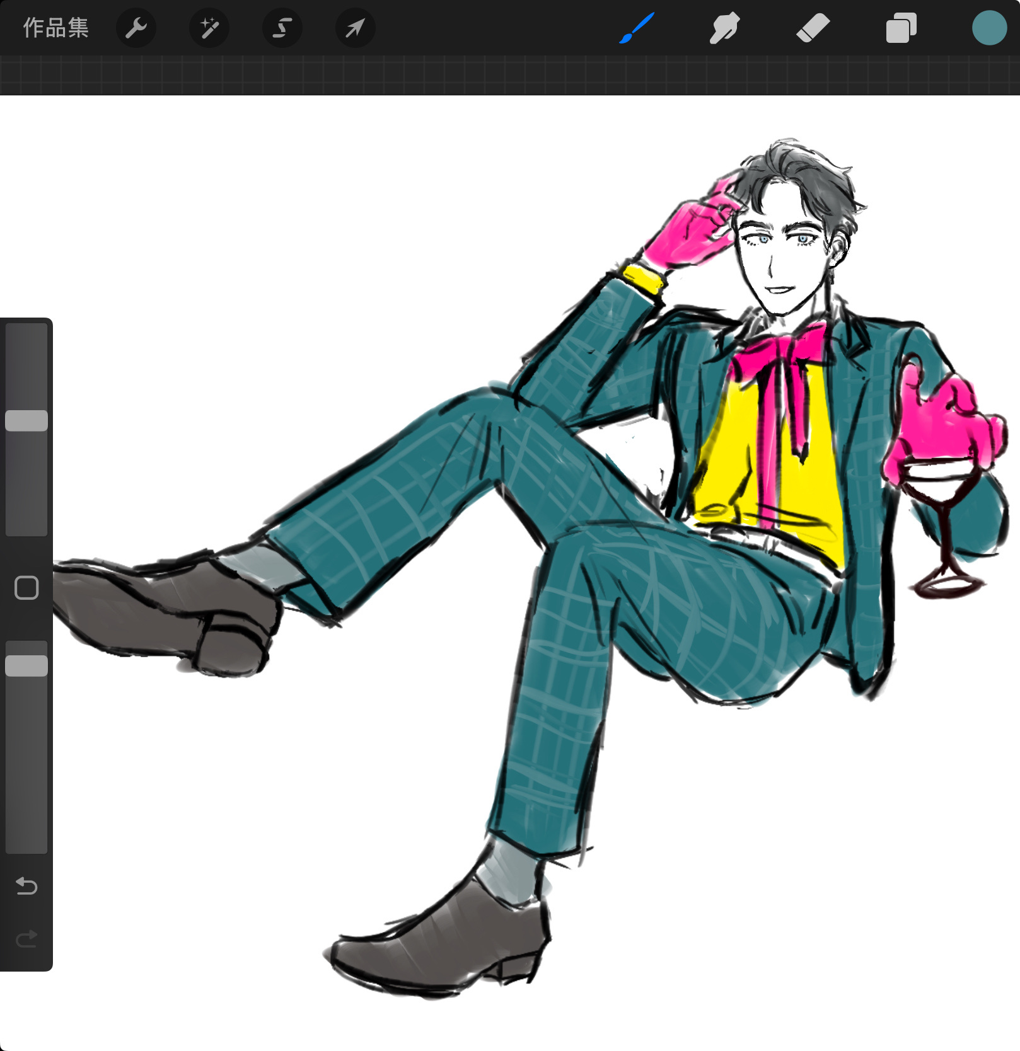Activate the Selection tool
This screenshot has width=1020, height=1051.
coord(282,28)
